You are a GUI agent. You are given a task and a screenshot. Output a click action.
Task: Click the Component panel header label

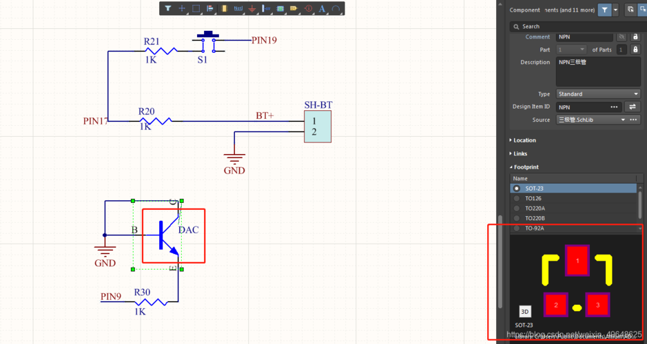[x=524, y=10]
